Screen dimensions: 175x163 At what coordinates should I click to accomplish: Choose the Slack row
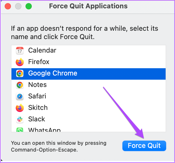pyautogui.click(x=89, y=119)
